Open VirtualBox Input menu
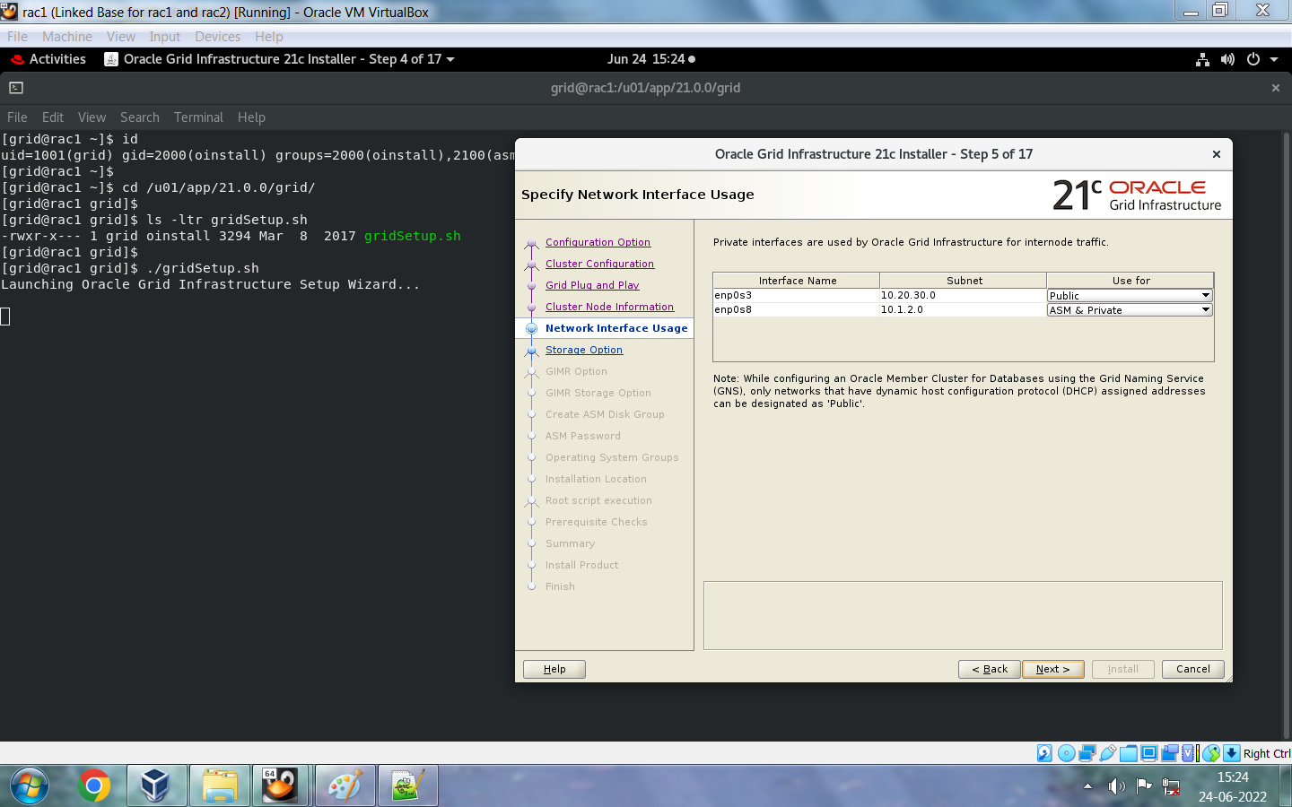 tap(165, 37)
